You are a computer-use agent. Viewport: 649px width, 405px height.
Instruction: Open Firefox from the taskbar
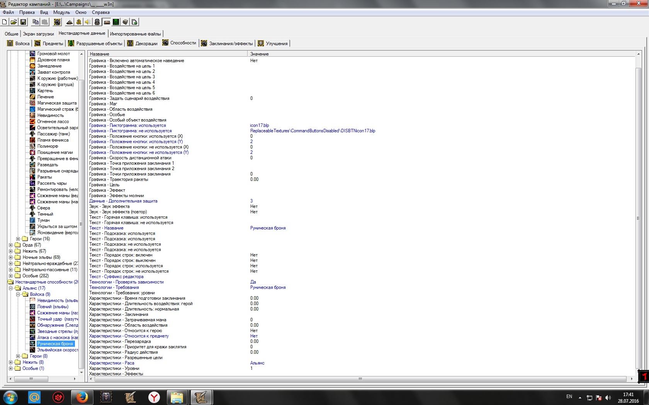pyautogui.click(x=82, y=397)
